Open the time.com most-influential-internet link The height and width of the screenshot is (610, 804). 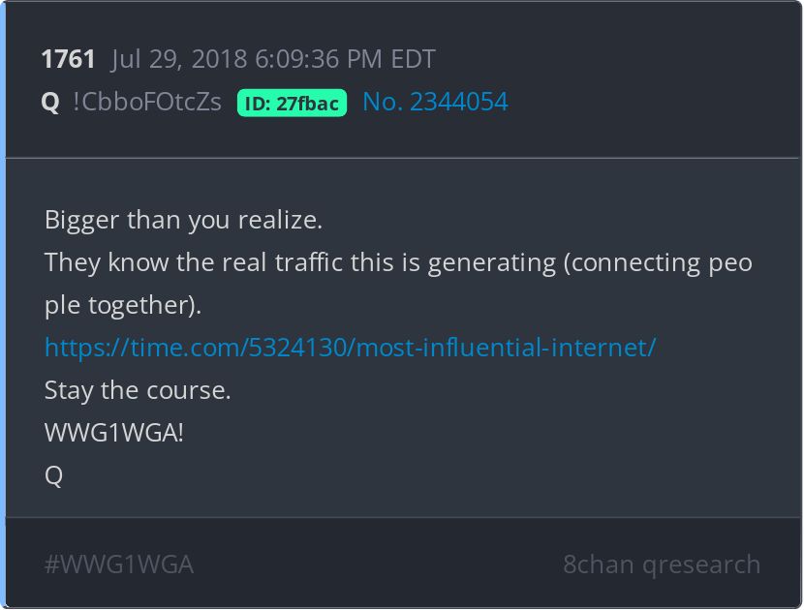click(351, 348)
